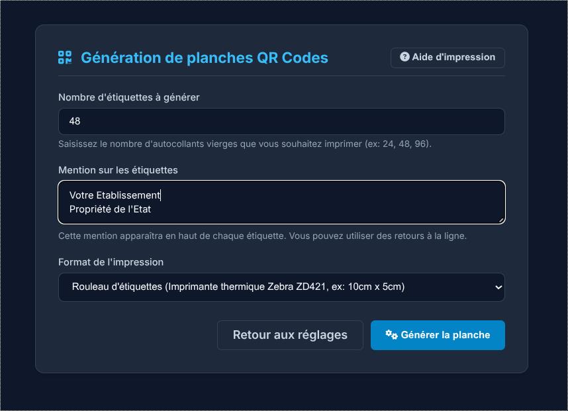This screenshot has height=411, width=568.
Task: Click the hint text about retours à la ligne
Action: tap(262, 236)
